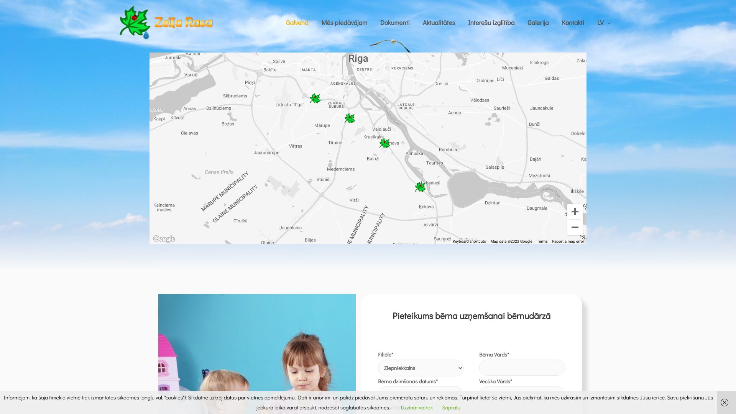The height and width of the screenshot is (414, 736).
Task: Go to the Galerija page
Action: pos(538,23)
